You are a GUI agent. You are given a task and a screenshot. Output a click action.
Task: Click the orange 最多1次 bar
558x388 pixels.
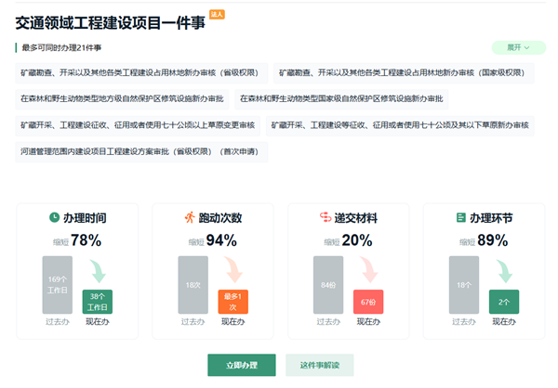pos(232,303)
